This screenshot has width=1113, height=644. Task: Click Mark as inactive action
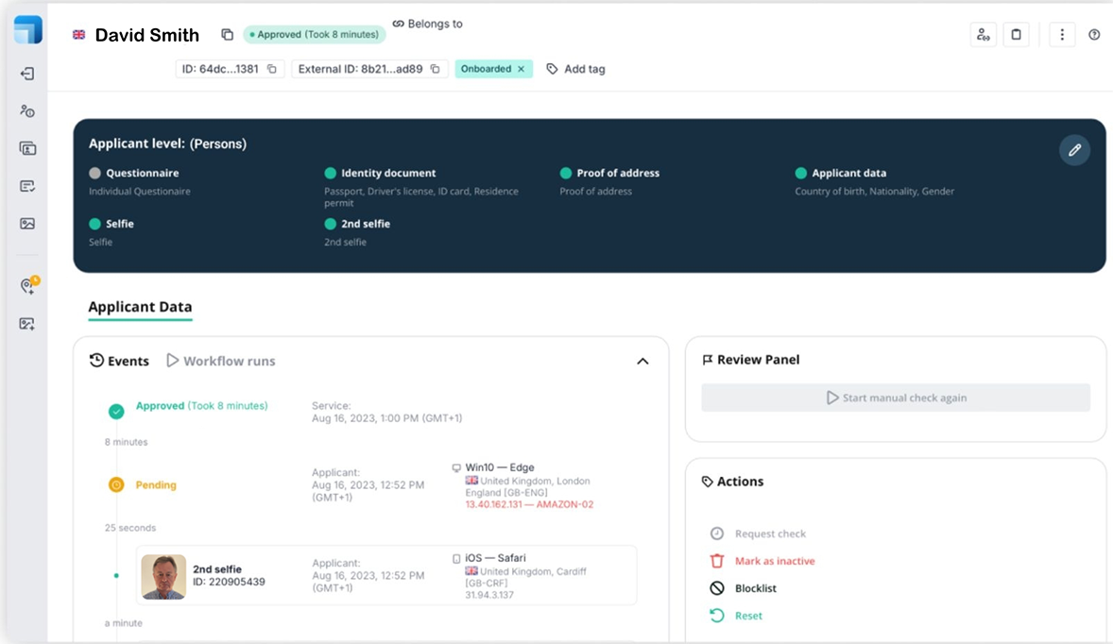coord(774,561)
